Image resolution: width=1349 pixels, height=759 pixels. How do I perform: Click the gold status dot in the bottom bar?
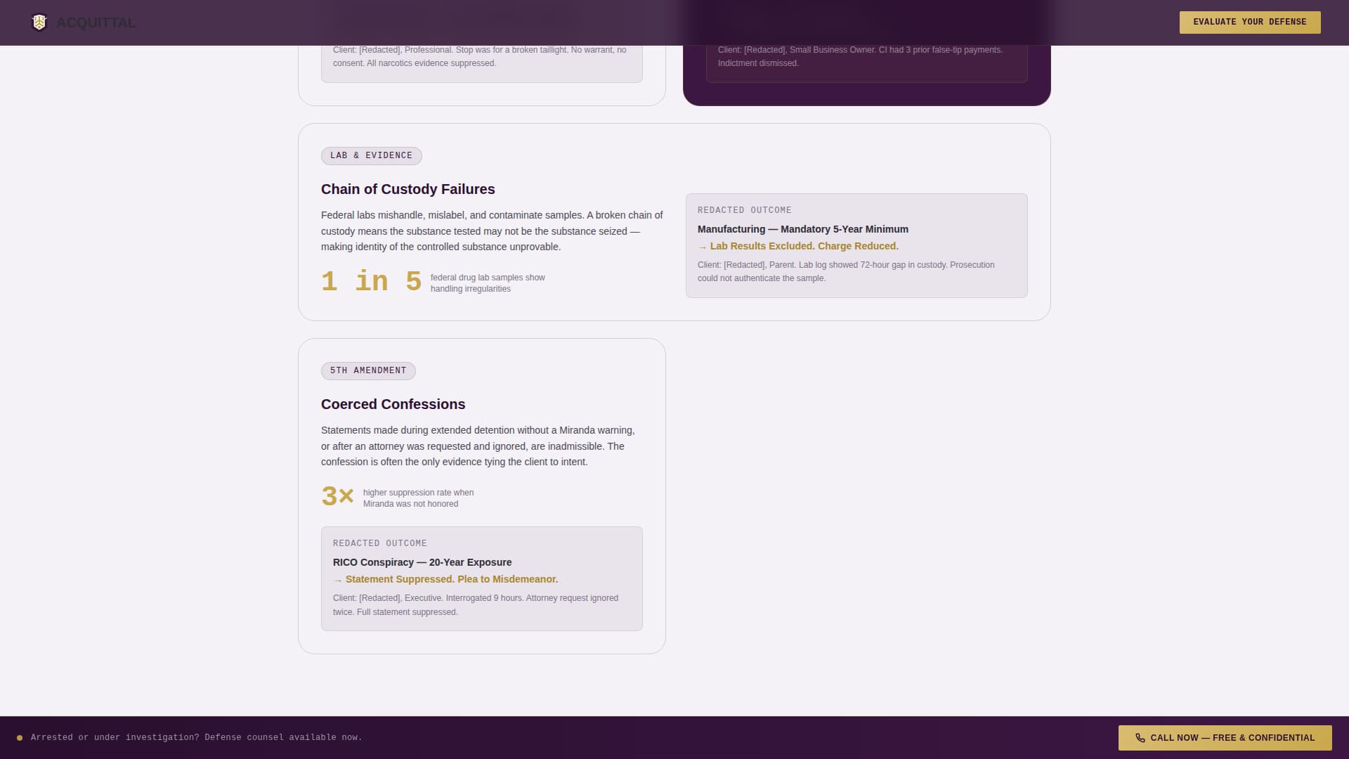[20, 738]
